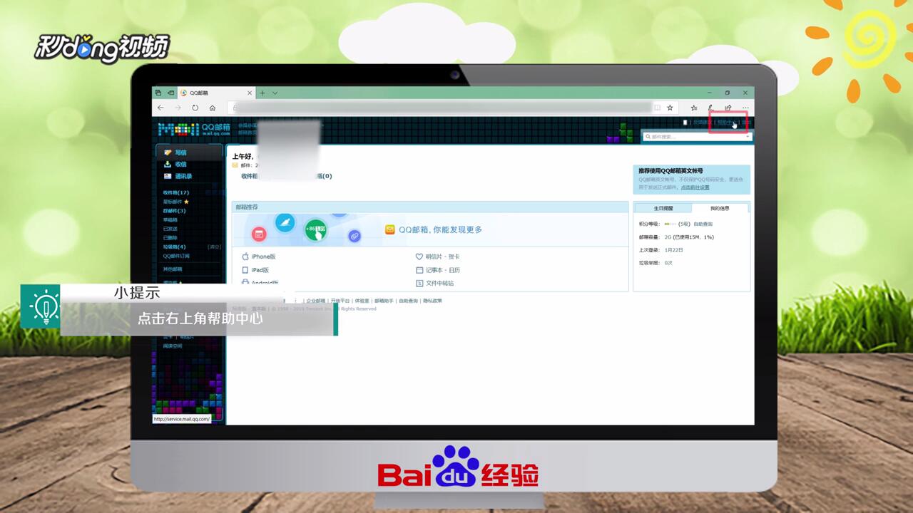Click the 企业邮箱 footer link
The image size is (913, 513).
click(316, 301)
